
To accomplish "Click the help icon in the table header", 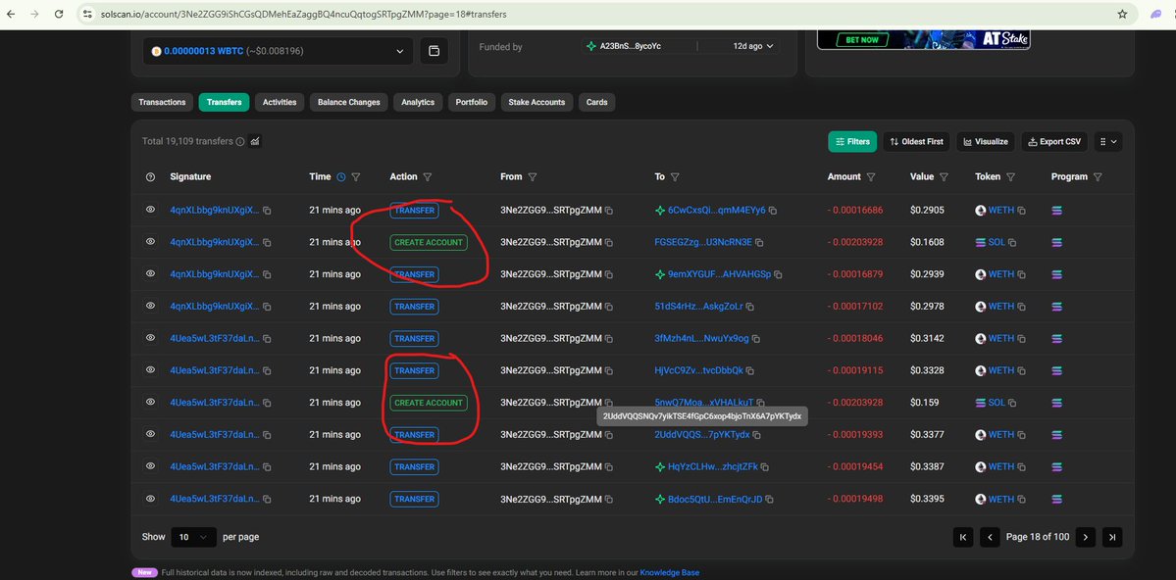I will coord(150,177).
